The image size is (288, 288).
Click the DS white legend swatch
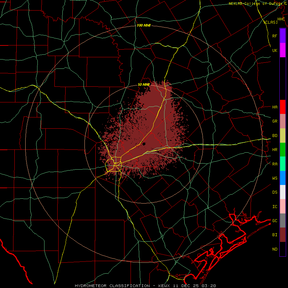283,192
